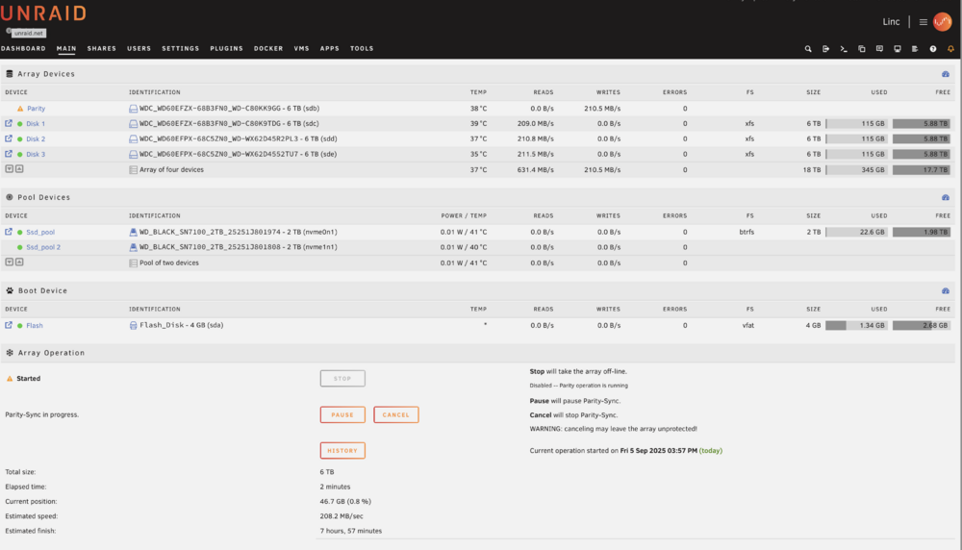Click Flash used-space bar 1.34 GB
The height and width of the screenshot is (550, 962).
[856, 325]
